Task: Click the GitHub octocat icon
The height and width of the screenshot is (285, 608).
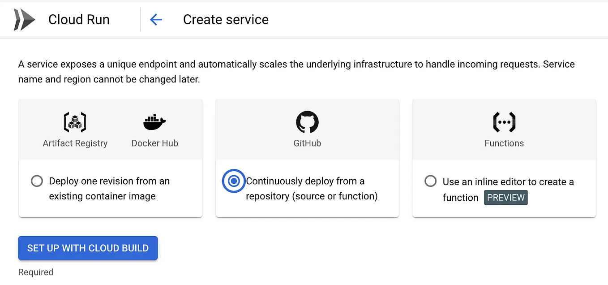Action: click(307, 122)
